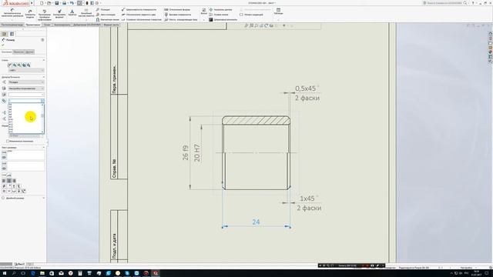493x277 pixels.
Task: Insert a Note (Заметка) annotation
Action: click(x=72, y=12)
